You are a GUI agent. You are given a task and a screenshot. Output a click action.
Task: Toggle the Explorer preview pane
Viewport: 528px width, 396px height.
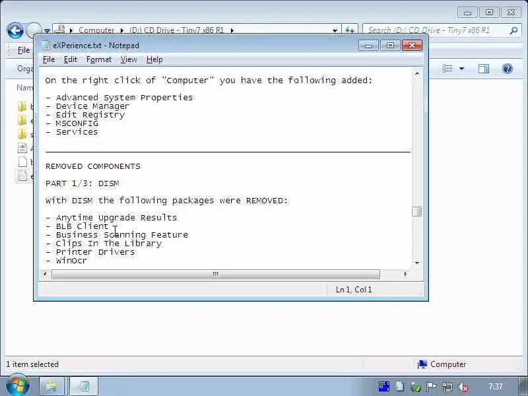pyautogui.click(x=484, y=69)
